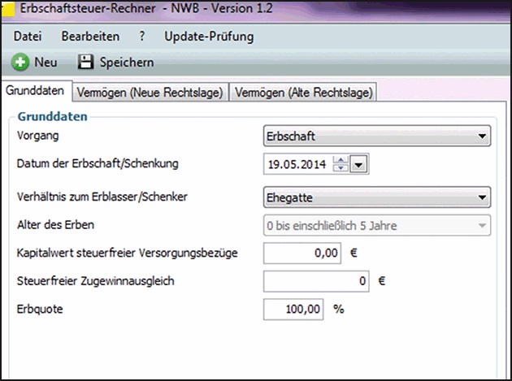Open the Bearbeiten menu

click(90, 37)
